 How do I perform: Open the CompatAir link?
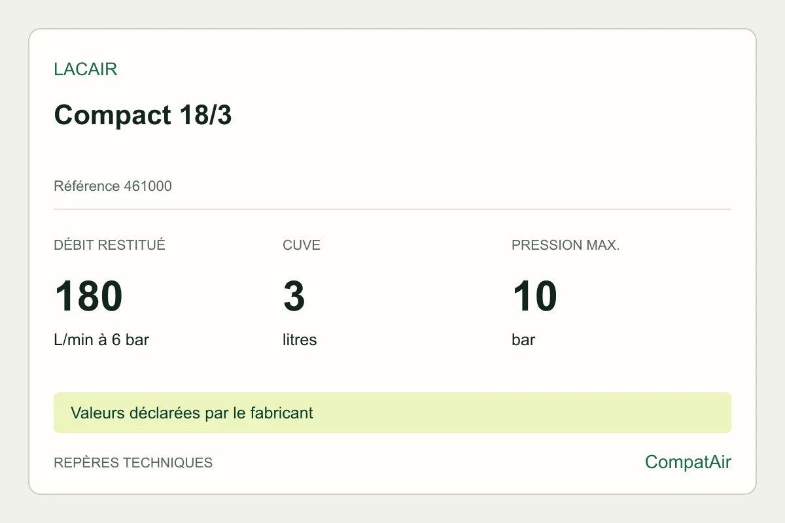click(x=688, y=462)
